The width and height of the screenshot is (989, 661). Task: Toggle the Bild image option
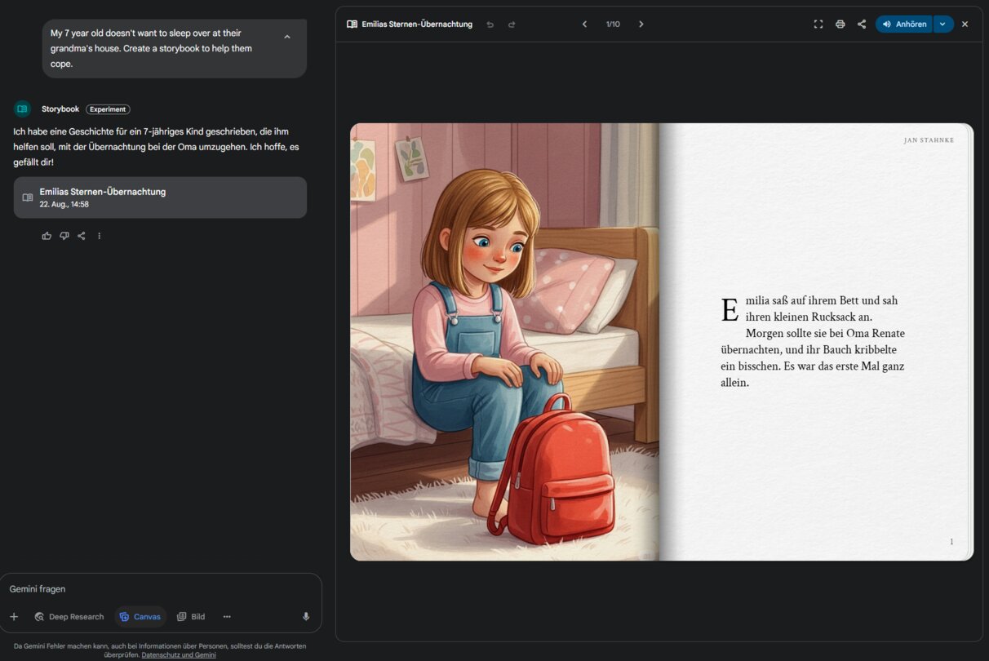191,617
